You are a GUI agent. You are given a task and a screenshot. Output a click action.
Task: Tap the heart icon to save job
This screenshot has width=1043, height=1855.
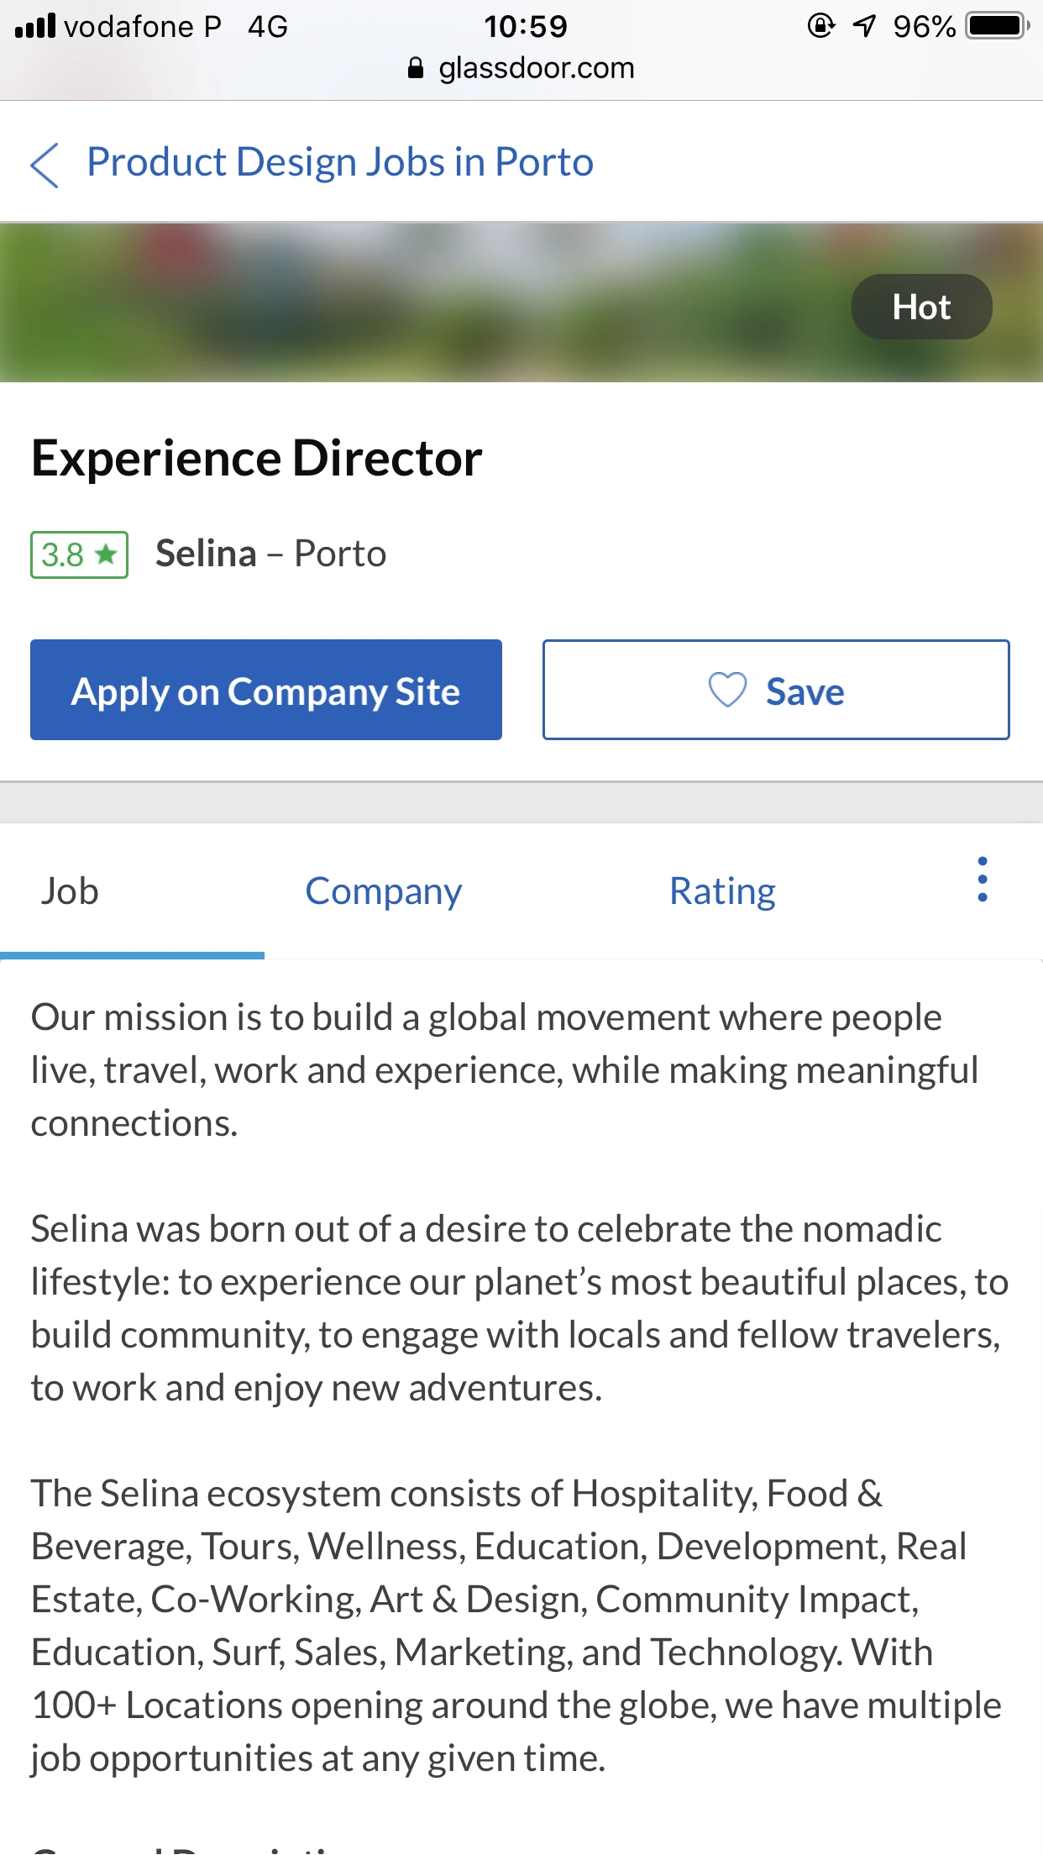[x=727, y=691]
